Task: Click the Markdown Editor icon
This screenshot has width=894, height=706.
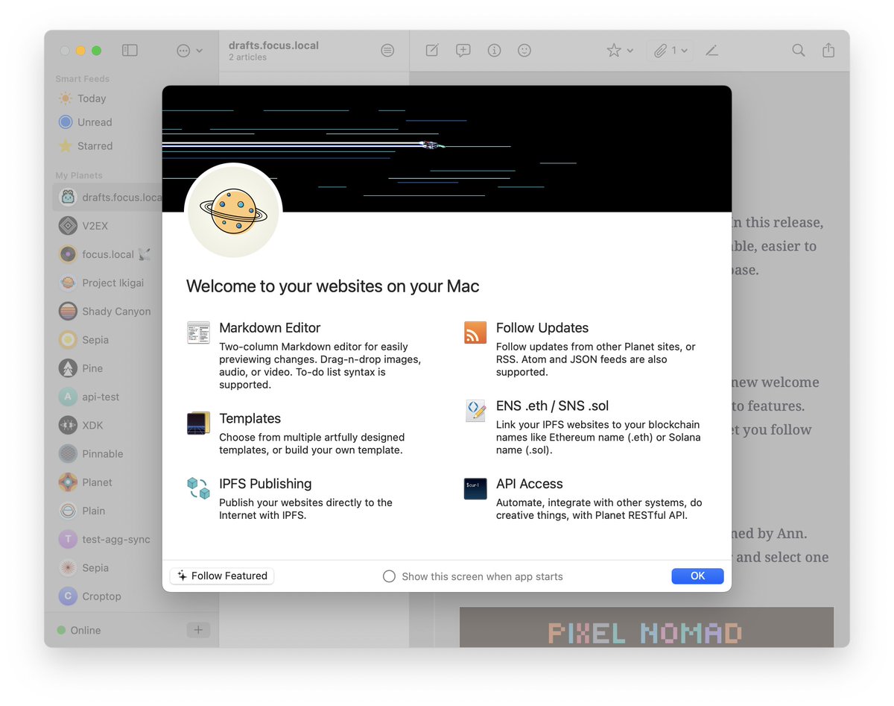Action: pyautogui.click(x=198, y=332)
